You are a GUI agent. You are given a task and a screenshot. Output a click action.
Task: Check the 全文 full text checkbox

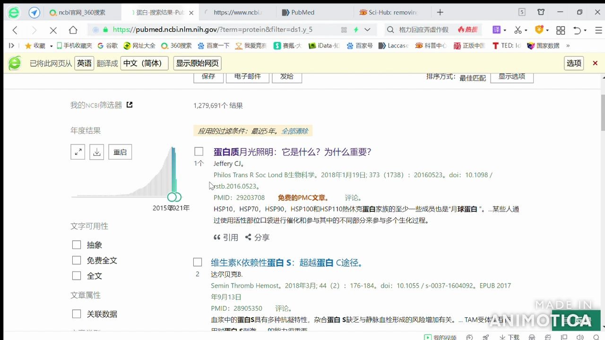click(x=77, y=275)
